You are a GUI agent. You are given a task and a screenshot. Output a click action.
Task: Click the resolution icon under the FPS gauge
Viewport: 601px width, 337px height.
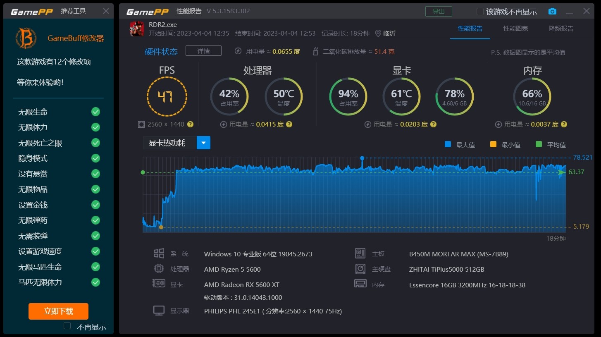[141, 124]
